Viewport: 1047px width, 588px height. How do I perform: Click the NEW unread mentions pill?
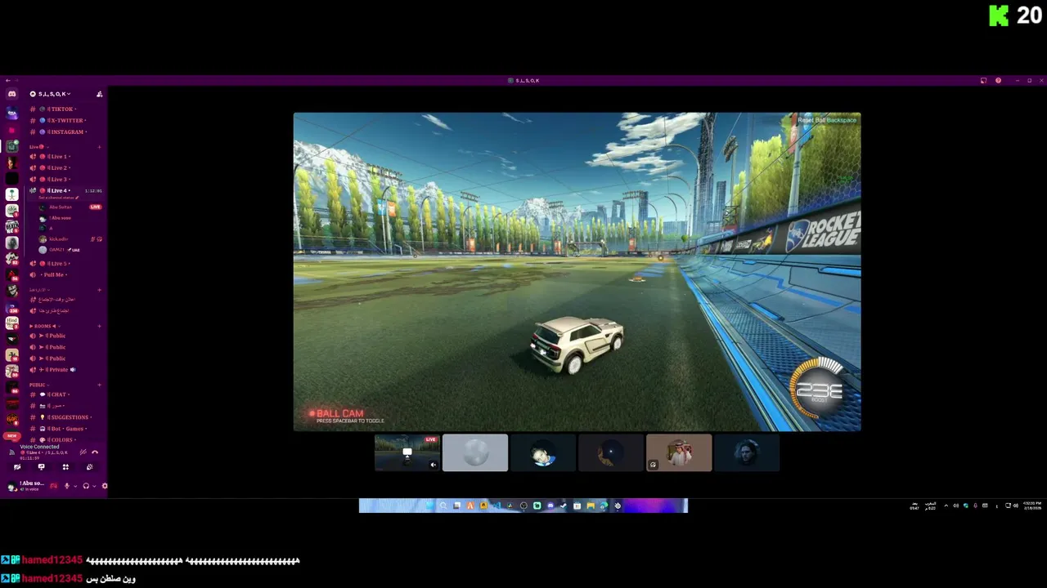[x=11, y=435]
